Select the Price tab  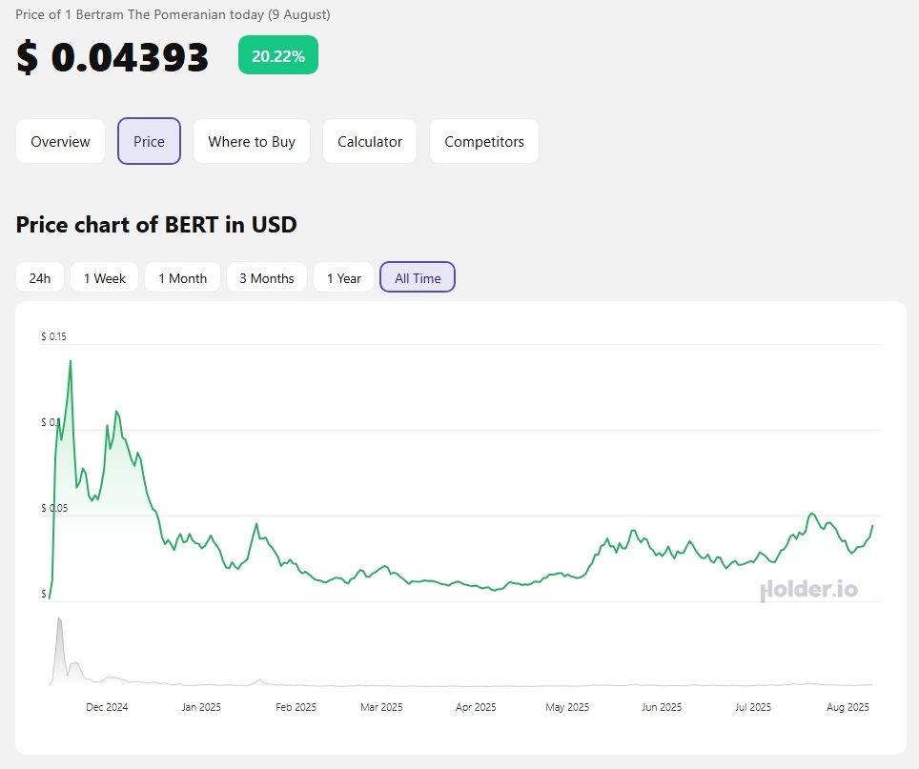[x=149, y=141]
